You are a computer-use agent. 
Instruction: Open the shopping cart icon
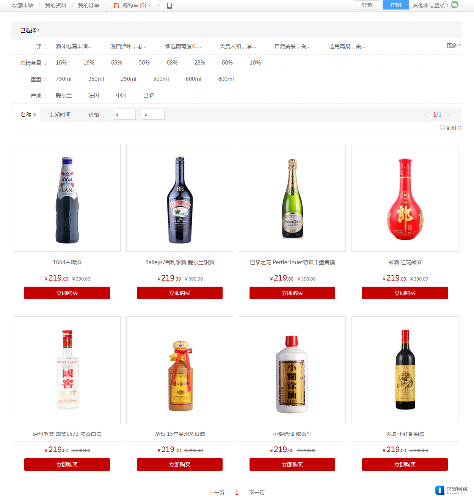coord(116,5)
